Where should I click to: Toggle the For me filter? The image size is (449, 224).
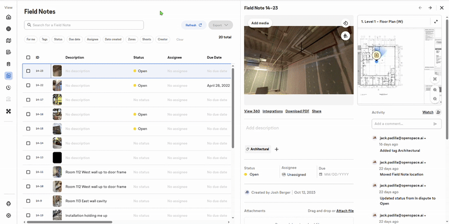pyautogui.click(x=31, y=39)
